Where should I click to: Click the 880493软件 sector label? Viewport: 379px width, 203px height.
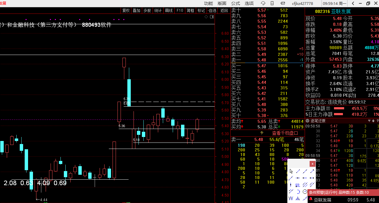[97, 25]
